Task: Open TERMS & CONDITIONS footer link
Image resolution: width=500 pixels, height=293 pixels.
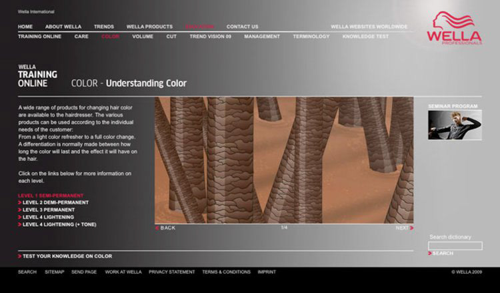Action: click(227, 272)
